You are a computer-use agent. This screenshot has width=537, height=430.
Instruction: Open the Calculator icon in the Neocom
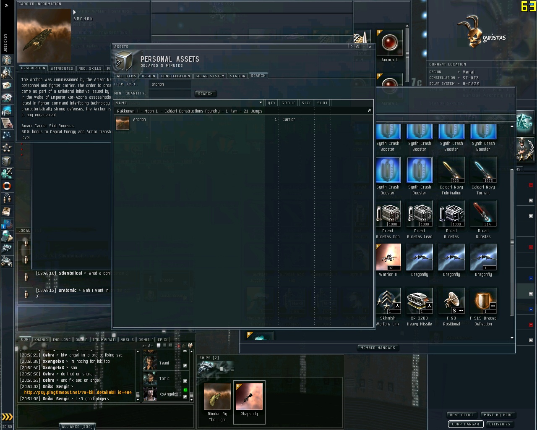pyautogui.click(x=7, y=236)
